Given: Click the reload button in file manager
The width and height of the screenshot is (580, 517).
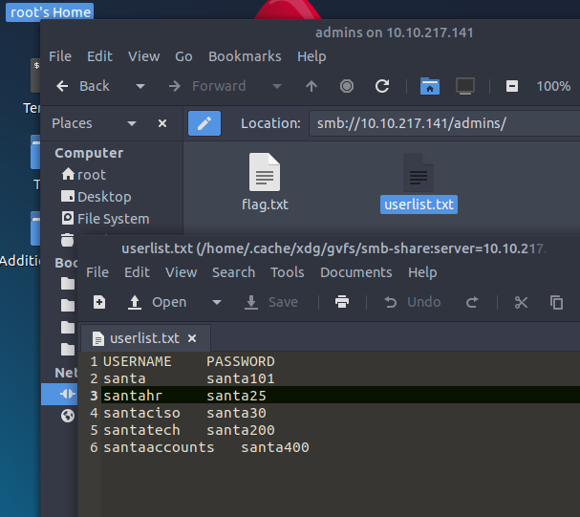Looking at the screenshot, I should (382, 86).
